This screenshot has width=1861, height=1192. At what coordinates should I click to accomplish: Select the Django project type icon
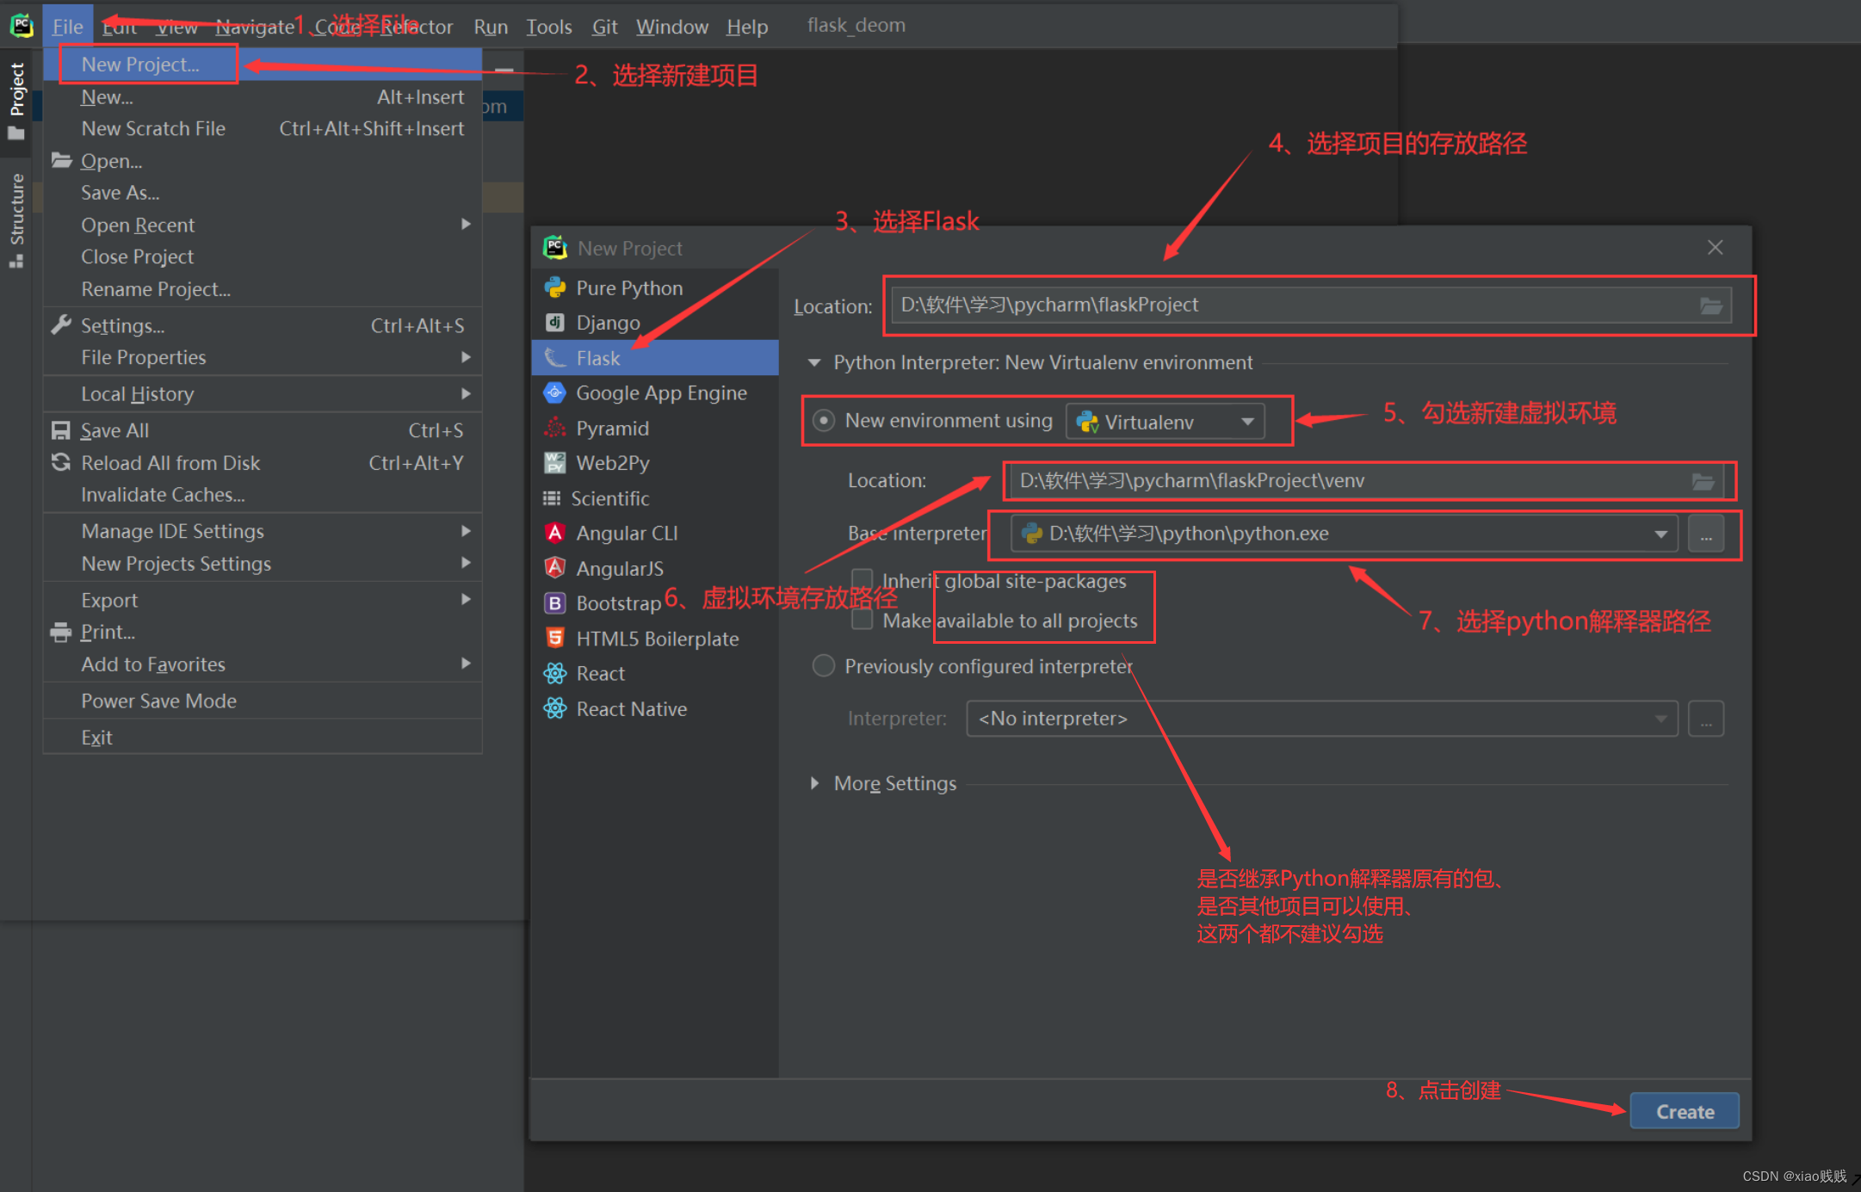555,323
